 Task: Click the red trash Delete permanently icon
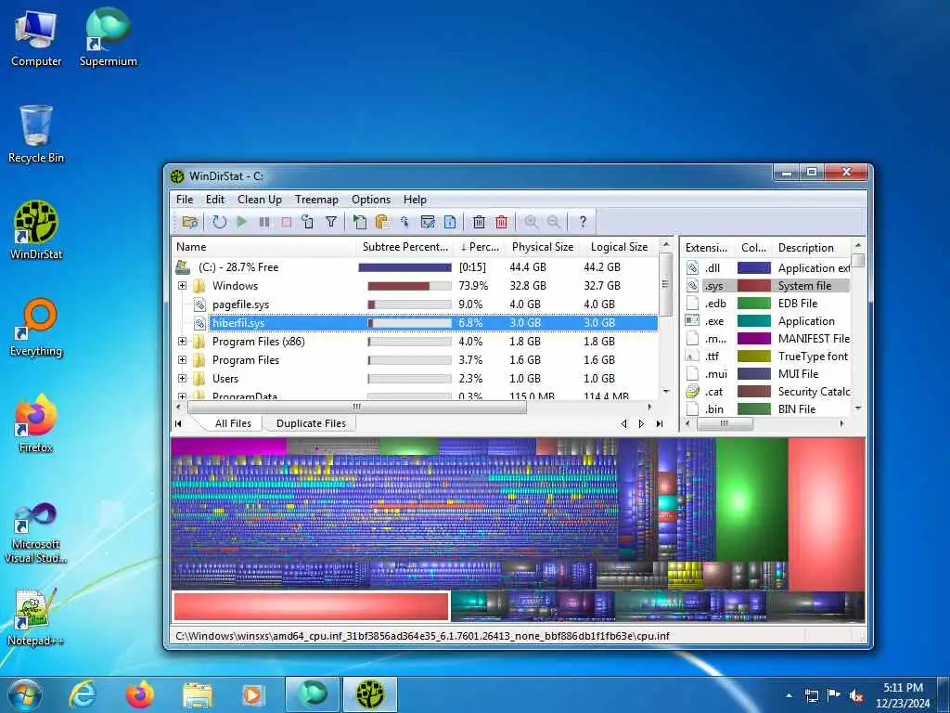pos(501,222)
